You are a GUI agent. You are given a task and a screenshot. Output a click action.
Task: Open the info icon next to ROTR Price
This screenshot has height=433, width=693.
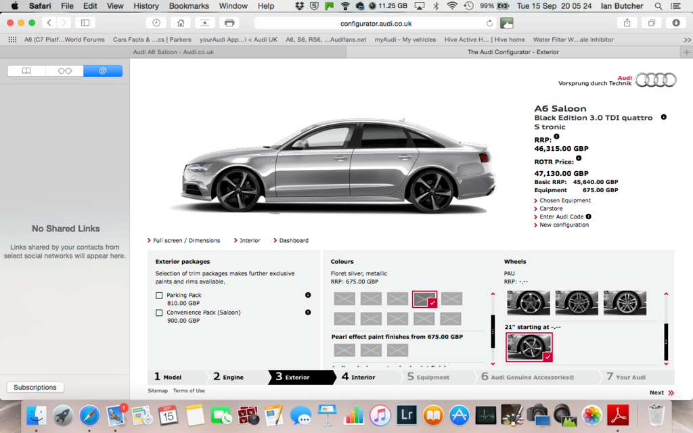(579, 158)
